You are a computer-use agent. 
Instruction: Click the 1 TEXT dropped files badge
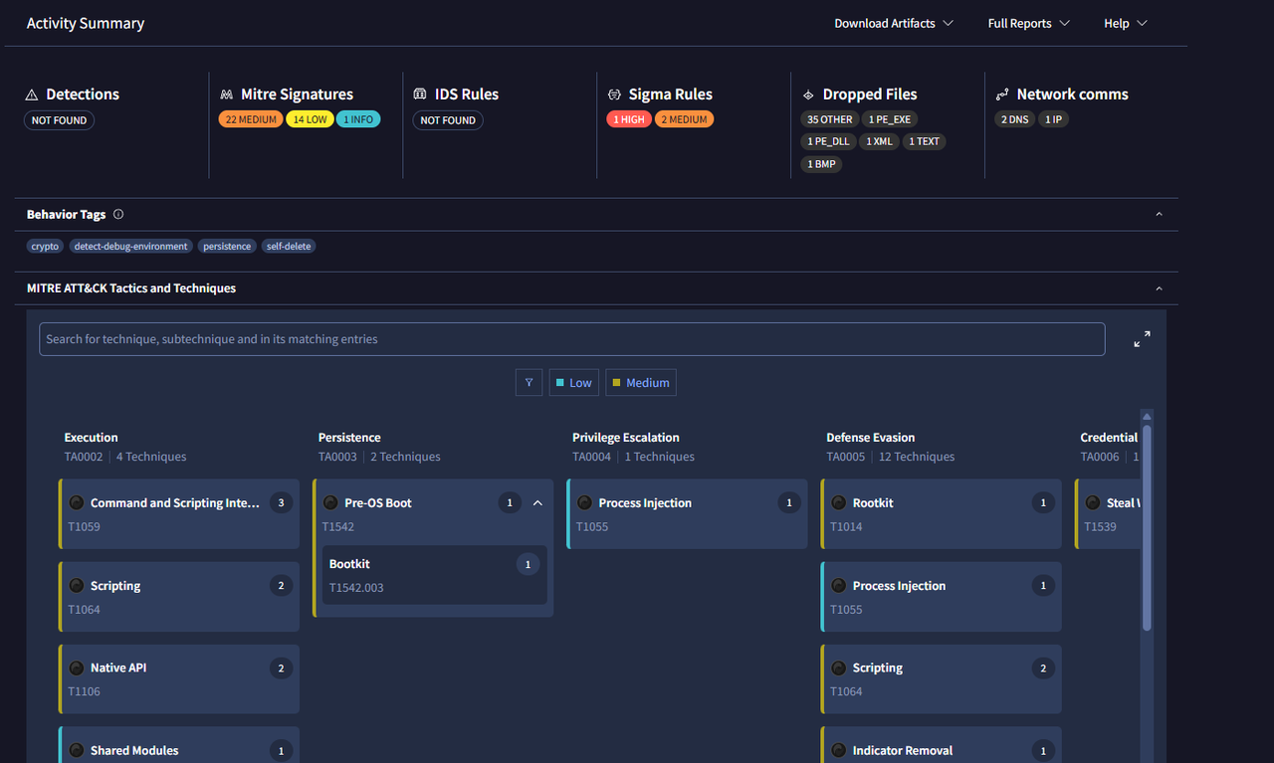(924, 141)
